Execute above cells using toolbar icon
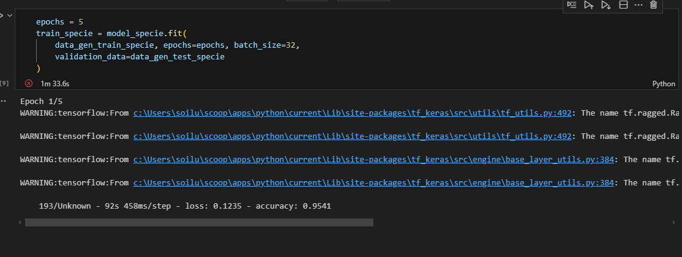 pyautogui.click(x=589, y=5)
